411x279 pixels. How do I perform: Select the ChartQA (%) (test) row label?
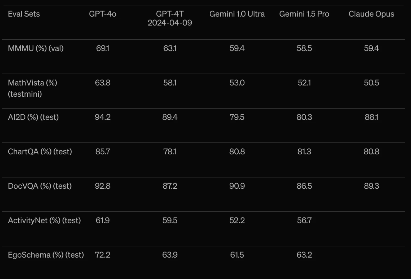click(40, 152)
